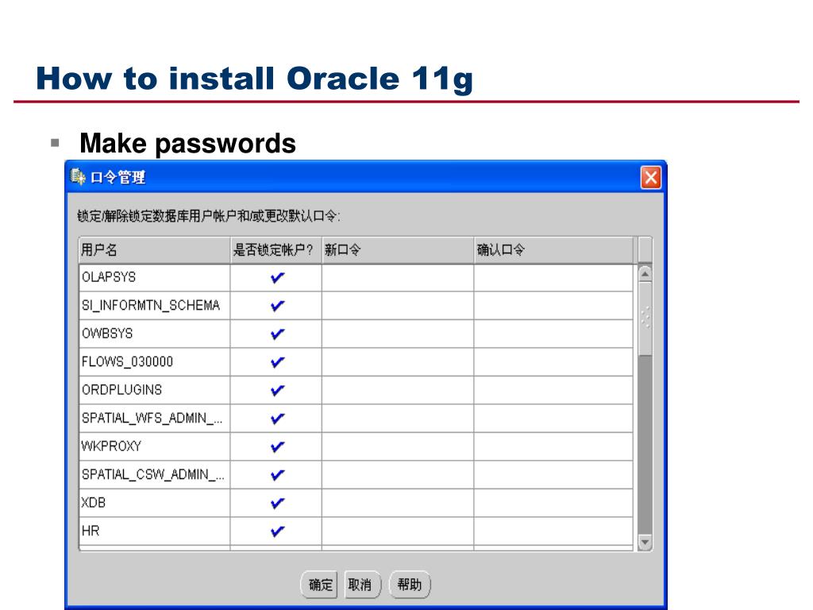Toggle lock checkmark for SI_INFORMTN_SCHEMA account
Screen dimensions: 813x610
[x=277, y=306]
